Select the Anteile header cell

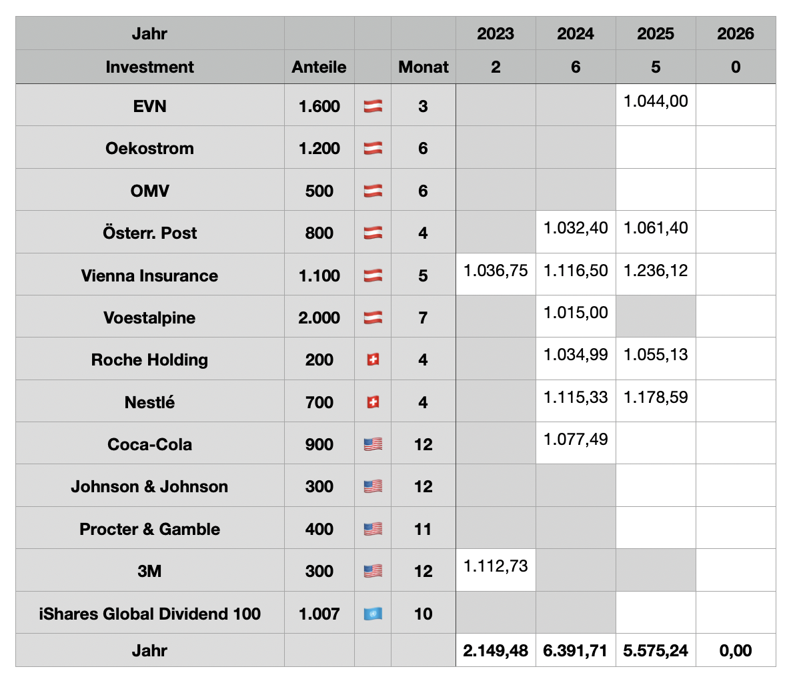pos(319,67)
